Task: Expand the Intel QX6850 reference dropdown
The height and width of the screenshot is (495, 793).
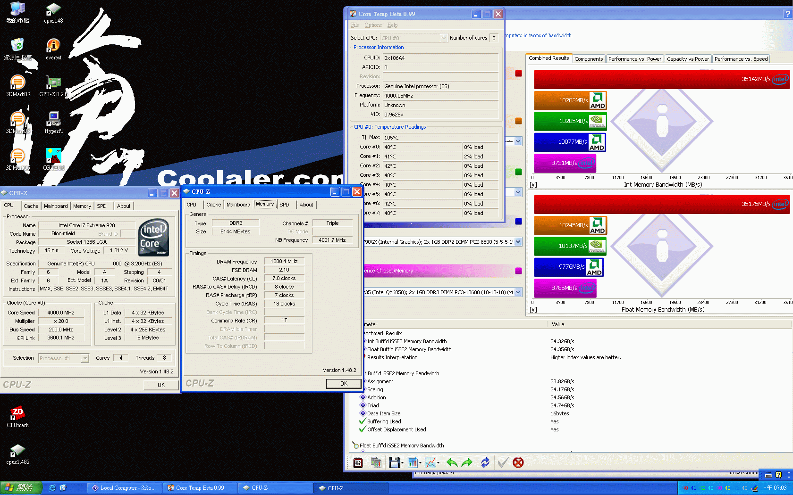Action: [x=518, y=292]
